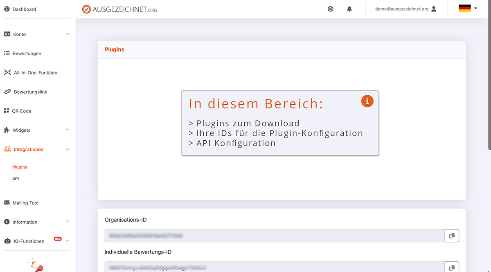Expand the Konto menu chevron
This screenshot has width=491, height=272.
tap(68, 34)
